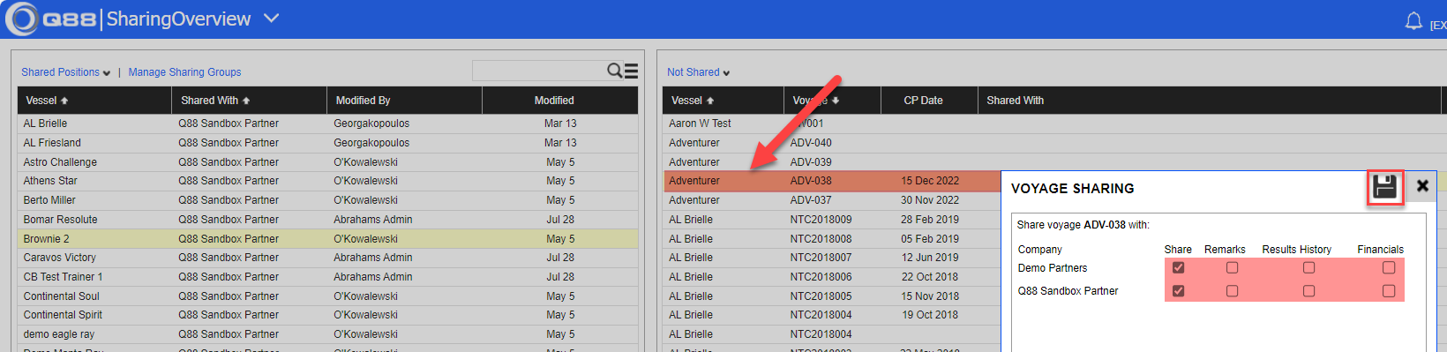Click the save disk icon in Voyage Sharing
This screenshot has height=352, width=1447.
click(1385, 187)
